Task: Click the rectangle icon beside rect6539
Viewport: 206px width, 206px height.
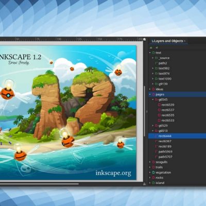Action: click(159, 105)
